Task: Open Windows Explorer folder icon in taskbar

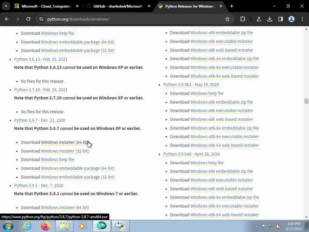Action: [64, 226]
